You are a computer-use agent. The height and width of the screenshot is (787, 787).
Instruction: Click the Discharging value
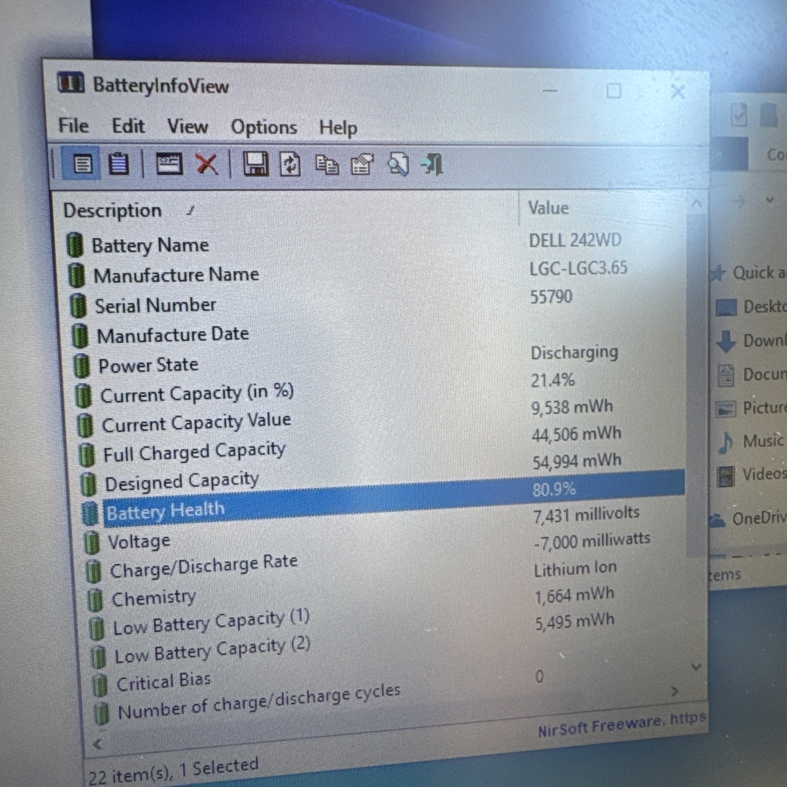(x=575, y=352)
